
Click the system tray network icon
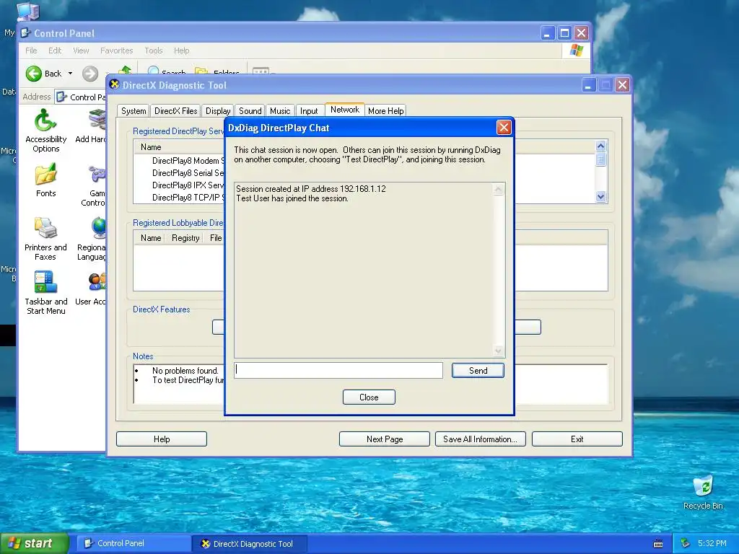(686, 544)
